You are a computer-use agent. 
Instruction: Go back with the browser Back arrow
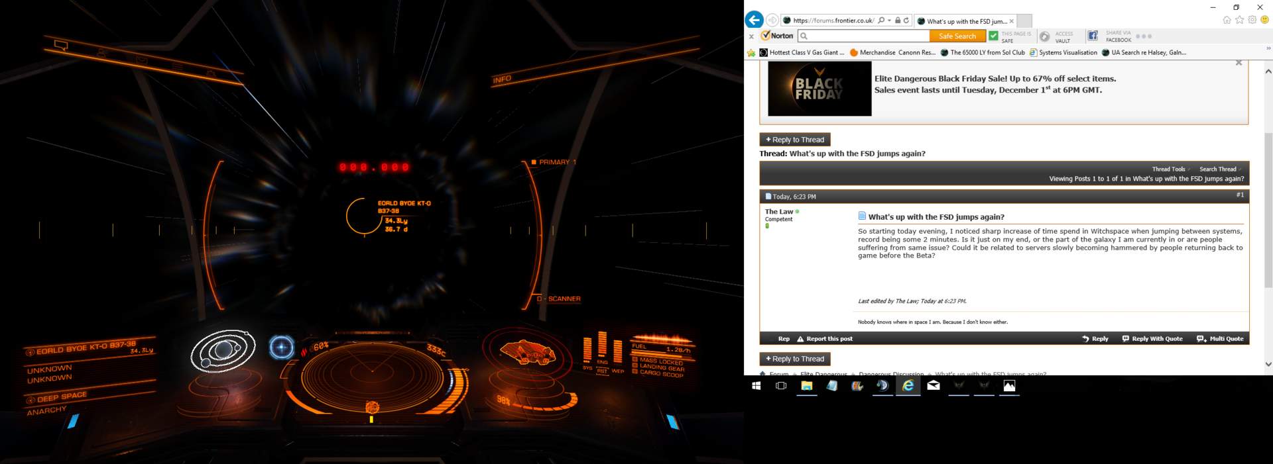tap(754, 20)
